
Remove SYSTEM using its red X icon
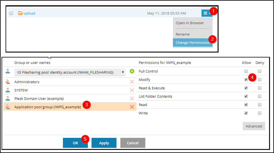click(132, 90)
